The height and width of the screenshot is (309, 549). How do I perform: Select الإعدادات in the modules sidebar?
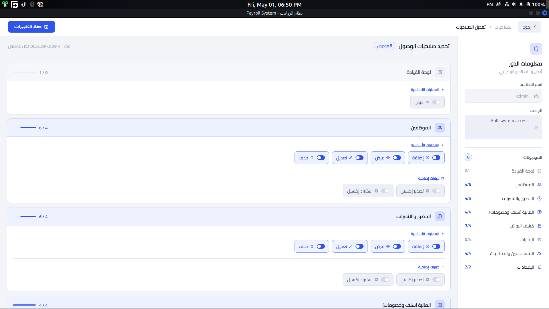click(x=503, y=267)
